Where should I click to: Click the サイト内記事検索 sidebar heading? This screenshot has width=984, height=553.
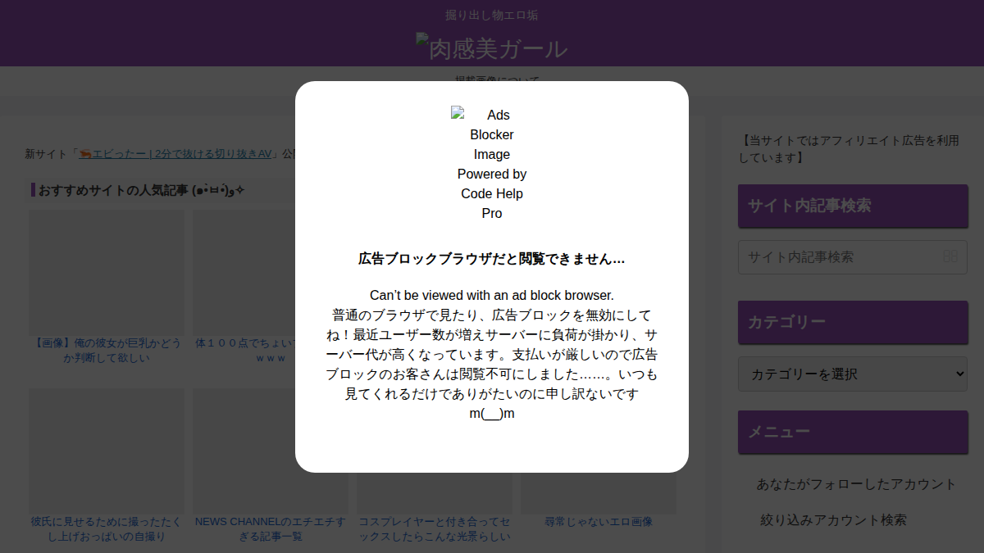[x=853, y=206]
